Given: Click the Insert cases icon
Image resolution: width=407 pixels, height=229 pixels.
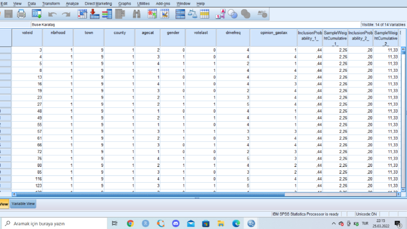Looking at the screenshot, I should click(152, 14).
